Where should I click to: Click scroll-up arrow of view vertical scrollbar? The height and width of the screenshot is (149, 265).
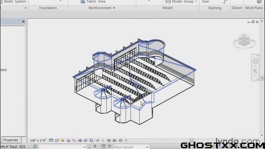pyautogui.click(x=262, y=21)
